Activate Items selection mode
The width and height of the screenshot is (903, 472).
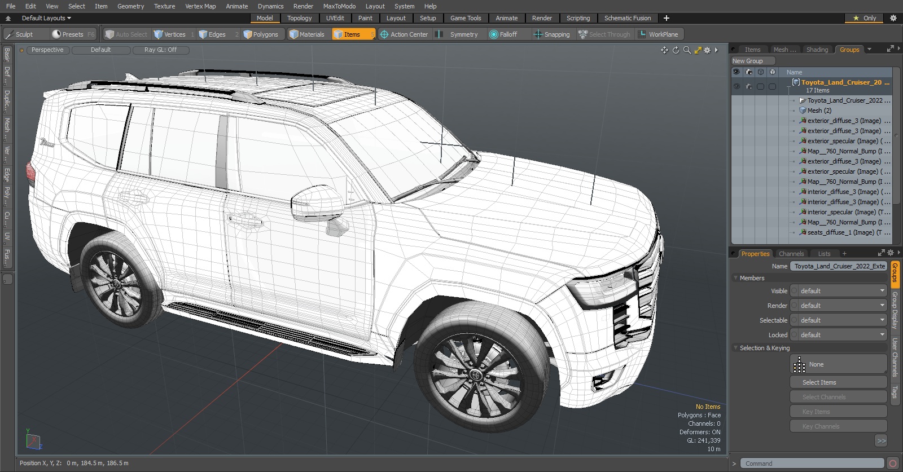353,34
